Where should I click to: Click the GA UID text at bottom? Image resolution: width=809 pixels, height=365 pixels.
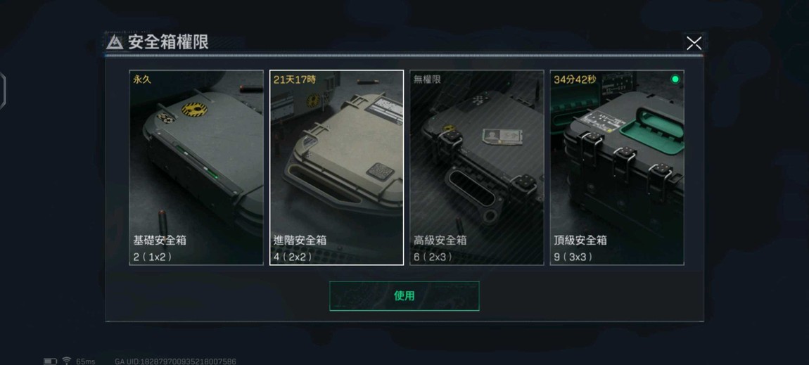[x=175, y=361]
